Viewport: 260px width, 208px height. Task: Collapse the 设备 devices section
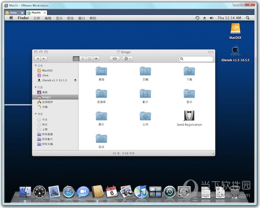point(35,66)
